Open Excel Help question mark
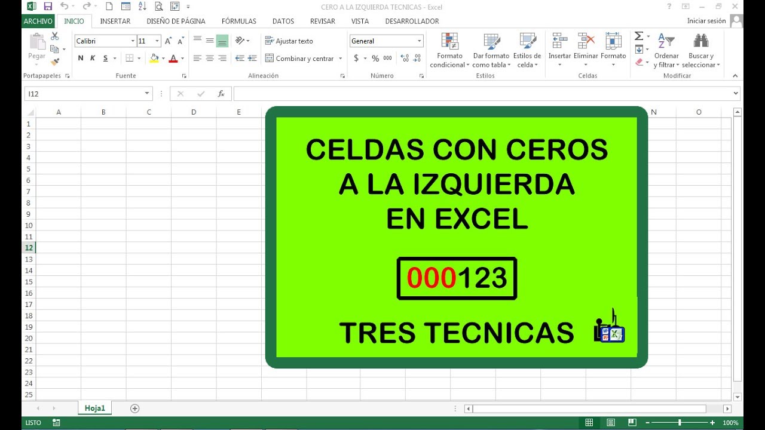The height and width of the screenshot is (430, 765). [669, 7]
